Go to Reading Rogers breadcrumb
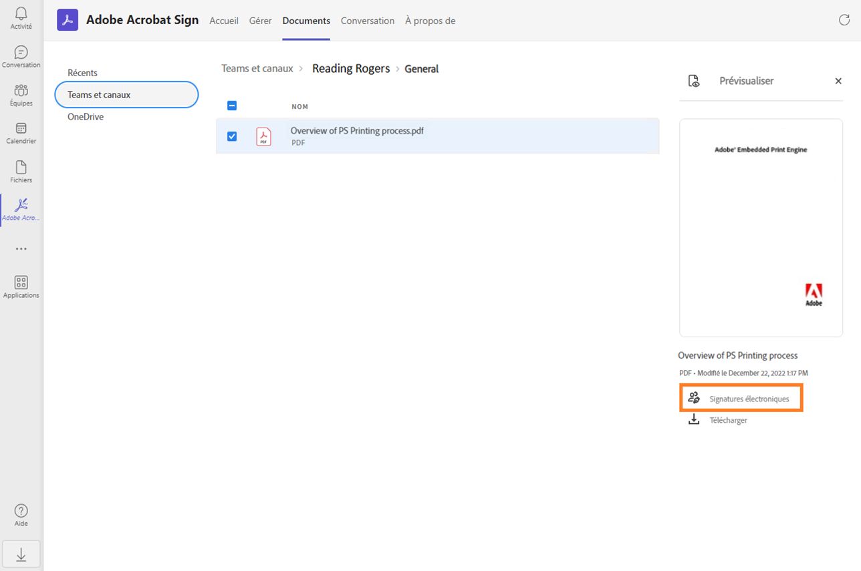The height and width of the screenshot is (571, 861). (x=351, y=69)
